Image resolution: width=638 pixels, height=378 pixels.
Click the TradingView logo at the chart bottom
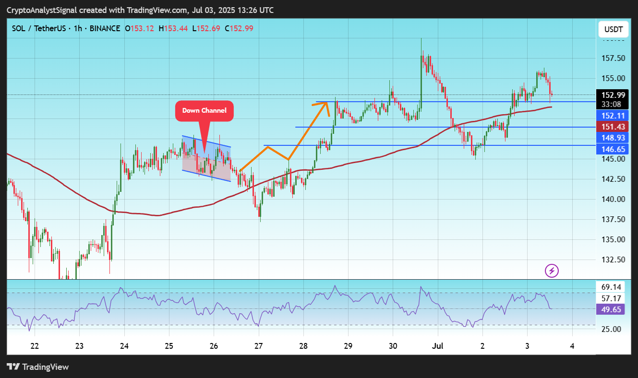[38, 367]
